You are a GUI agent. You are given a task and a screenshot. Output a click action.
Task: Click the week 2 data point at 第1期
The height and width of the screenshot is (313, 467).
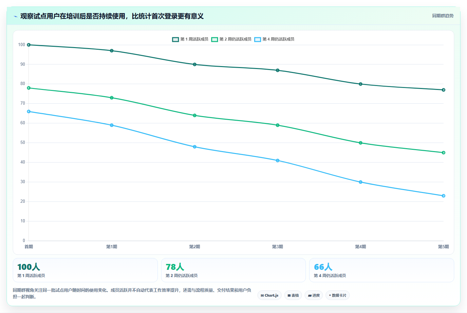(112, 98)
